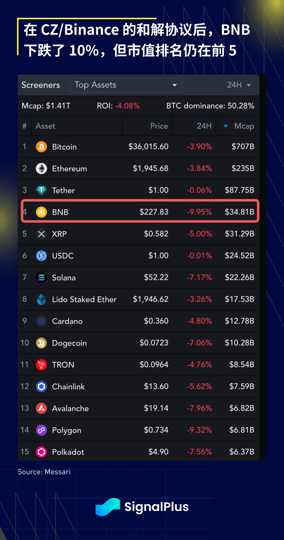Select the highlighted BNB row
The image size is (284, 540).
[140, 211]
